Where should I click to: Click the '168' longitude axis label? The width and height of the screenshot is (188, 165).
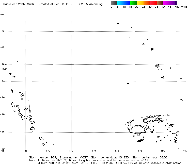pos(25,151)
